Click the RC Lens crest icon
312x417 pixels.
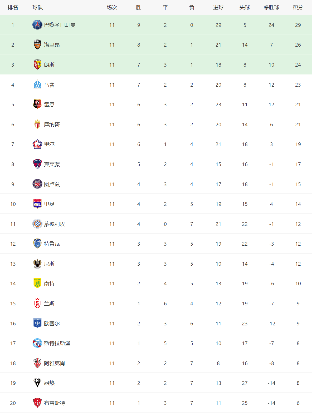37,65
